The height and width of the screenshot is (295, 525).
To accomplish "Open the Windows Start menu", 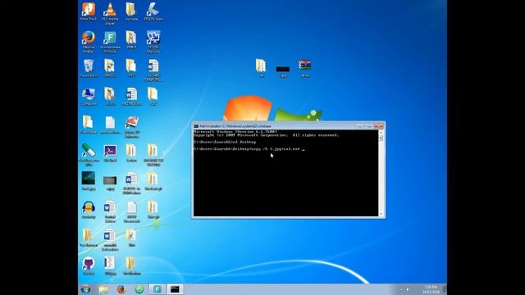I will click(85, 289).
